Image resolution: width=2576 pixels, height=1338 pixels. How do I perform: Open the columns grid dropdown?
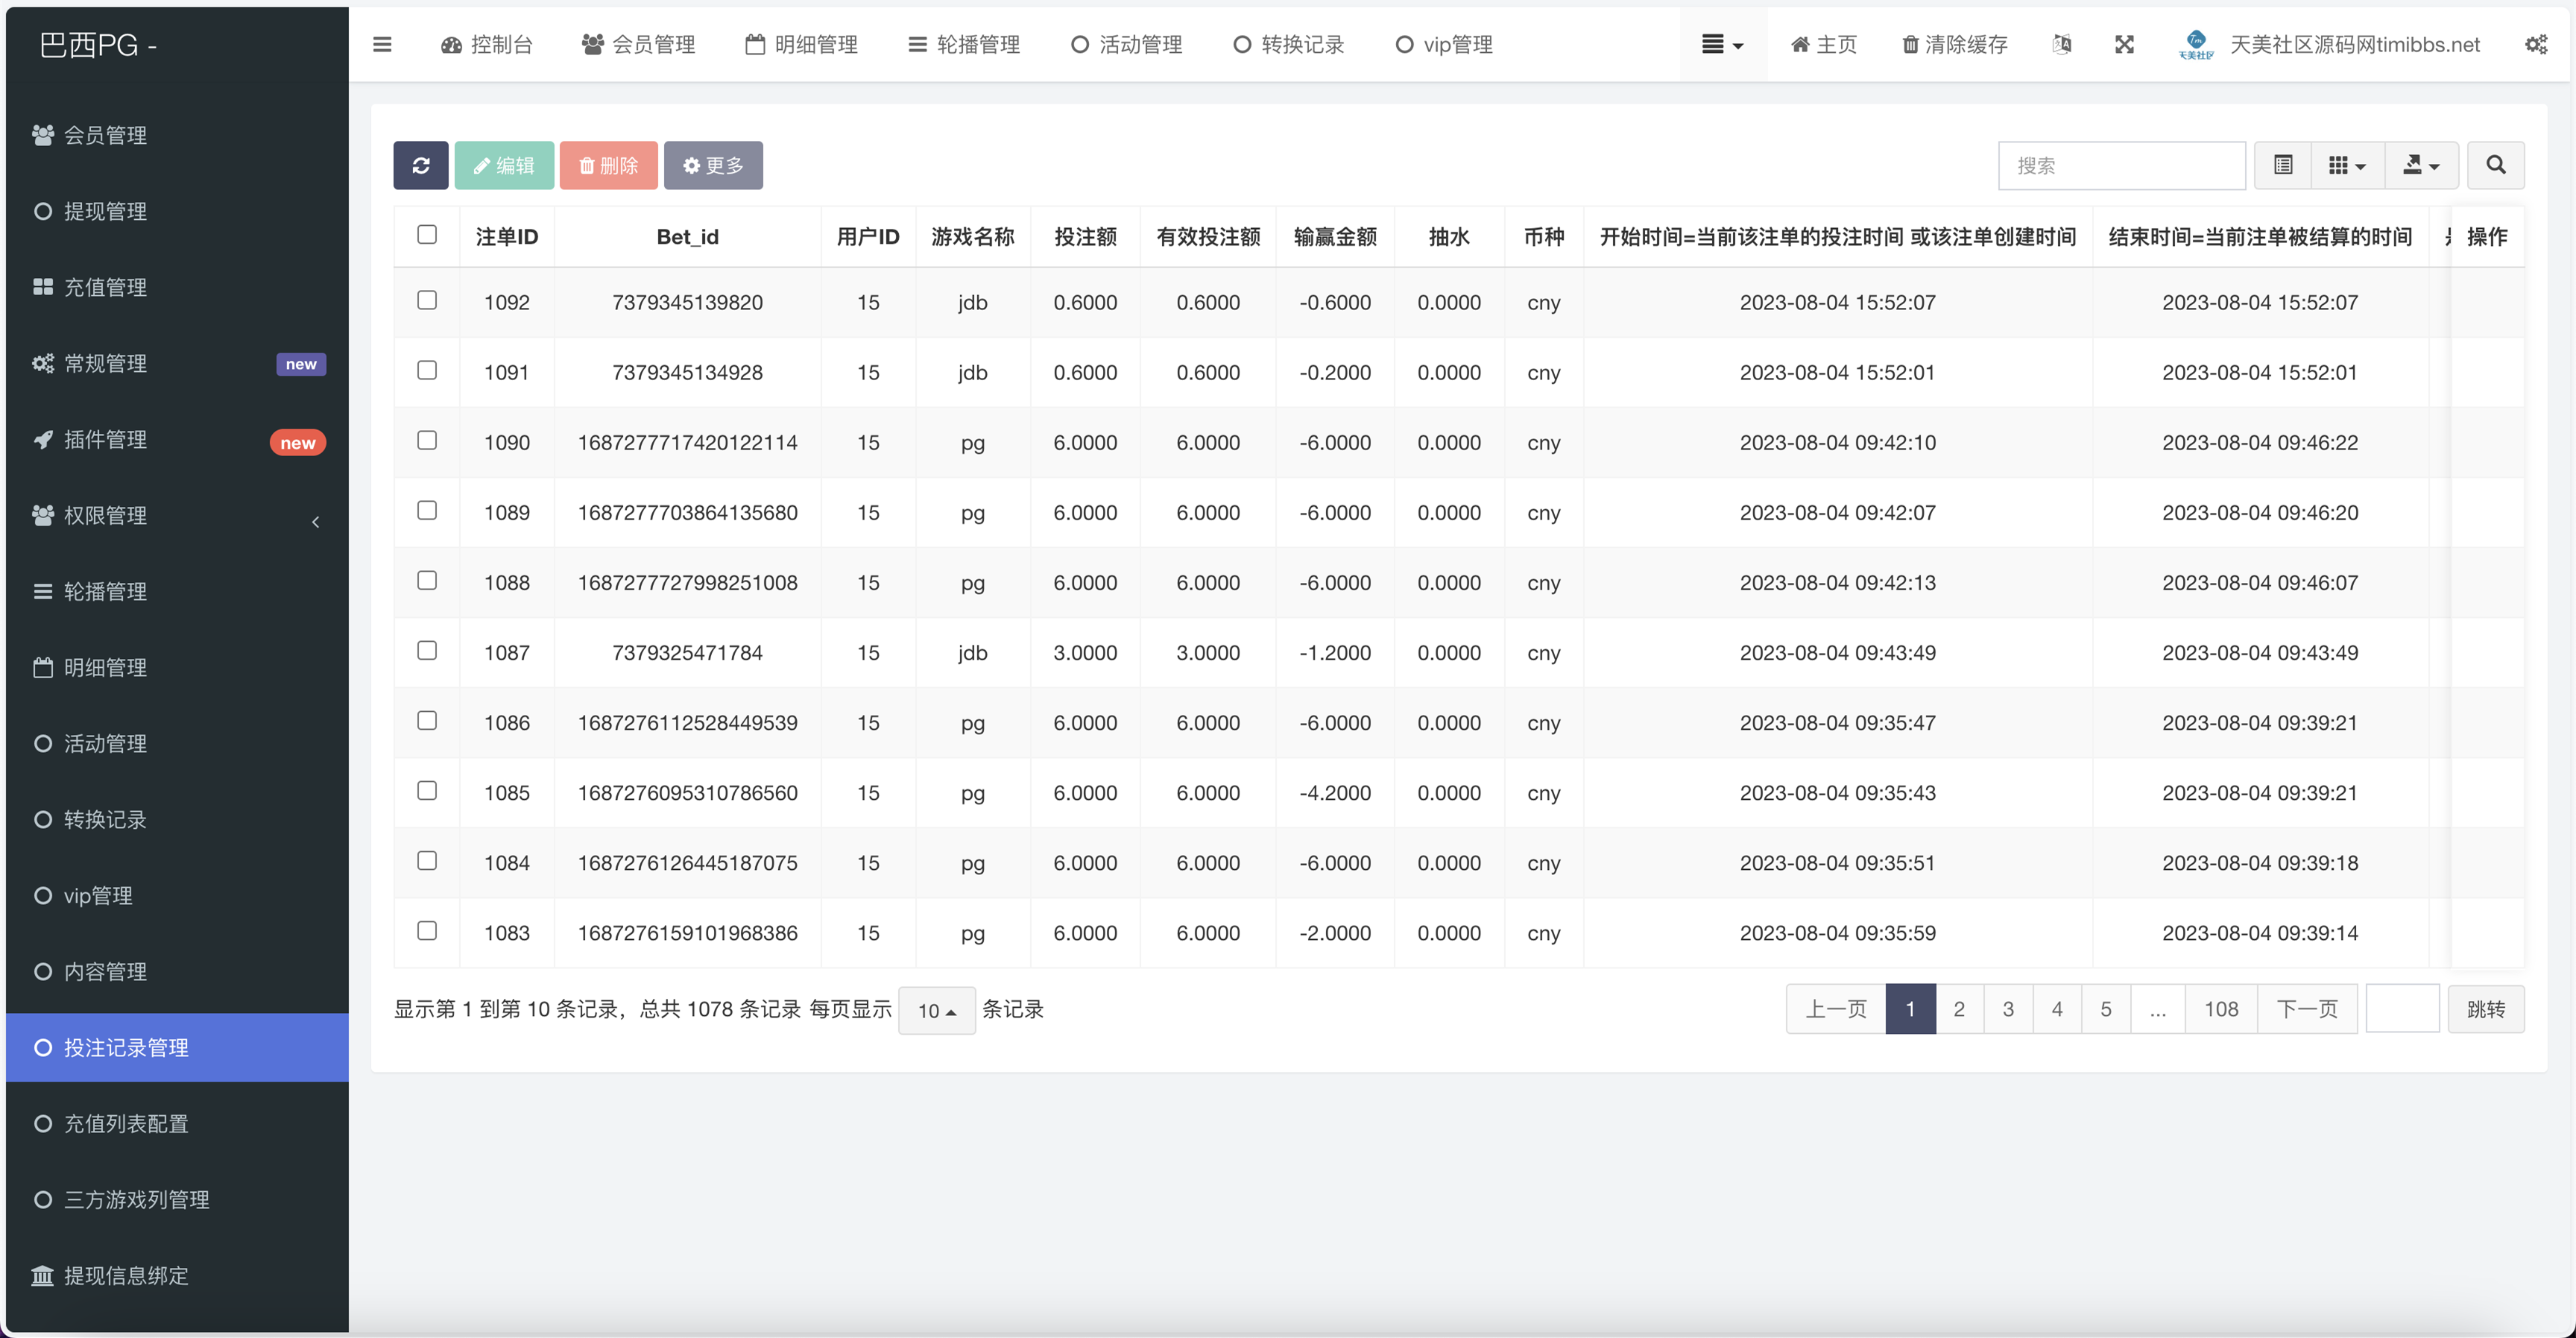(2346, 165)
